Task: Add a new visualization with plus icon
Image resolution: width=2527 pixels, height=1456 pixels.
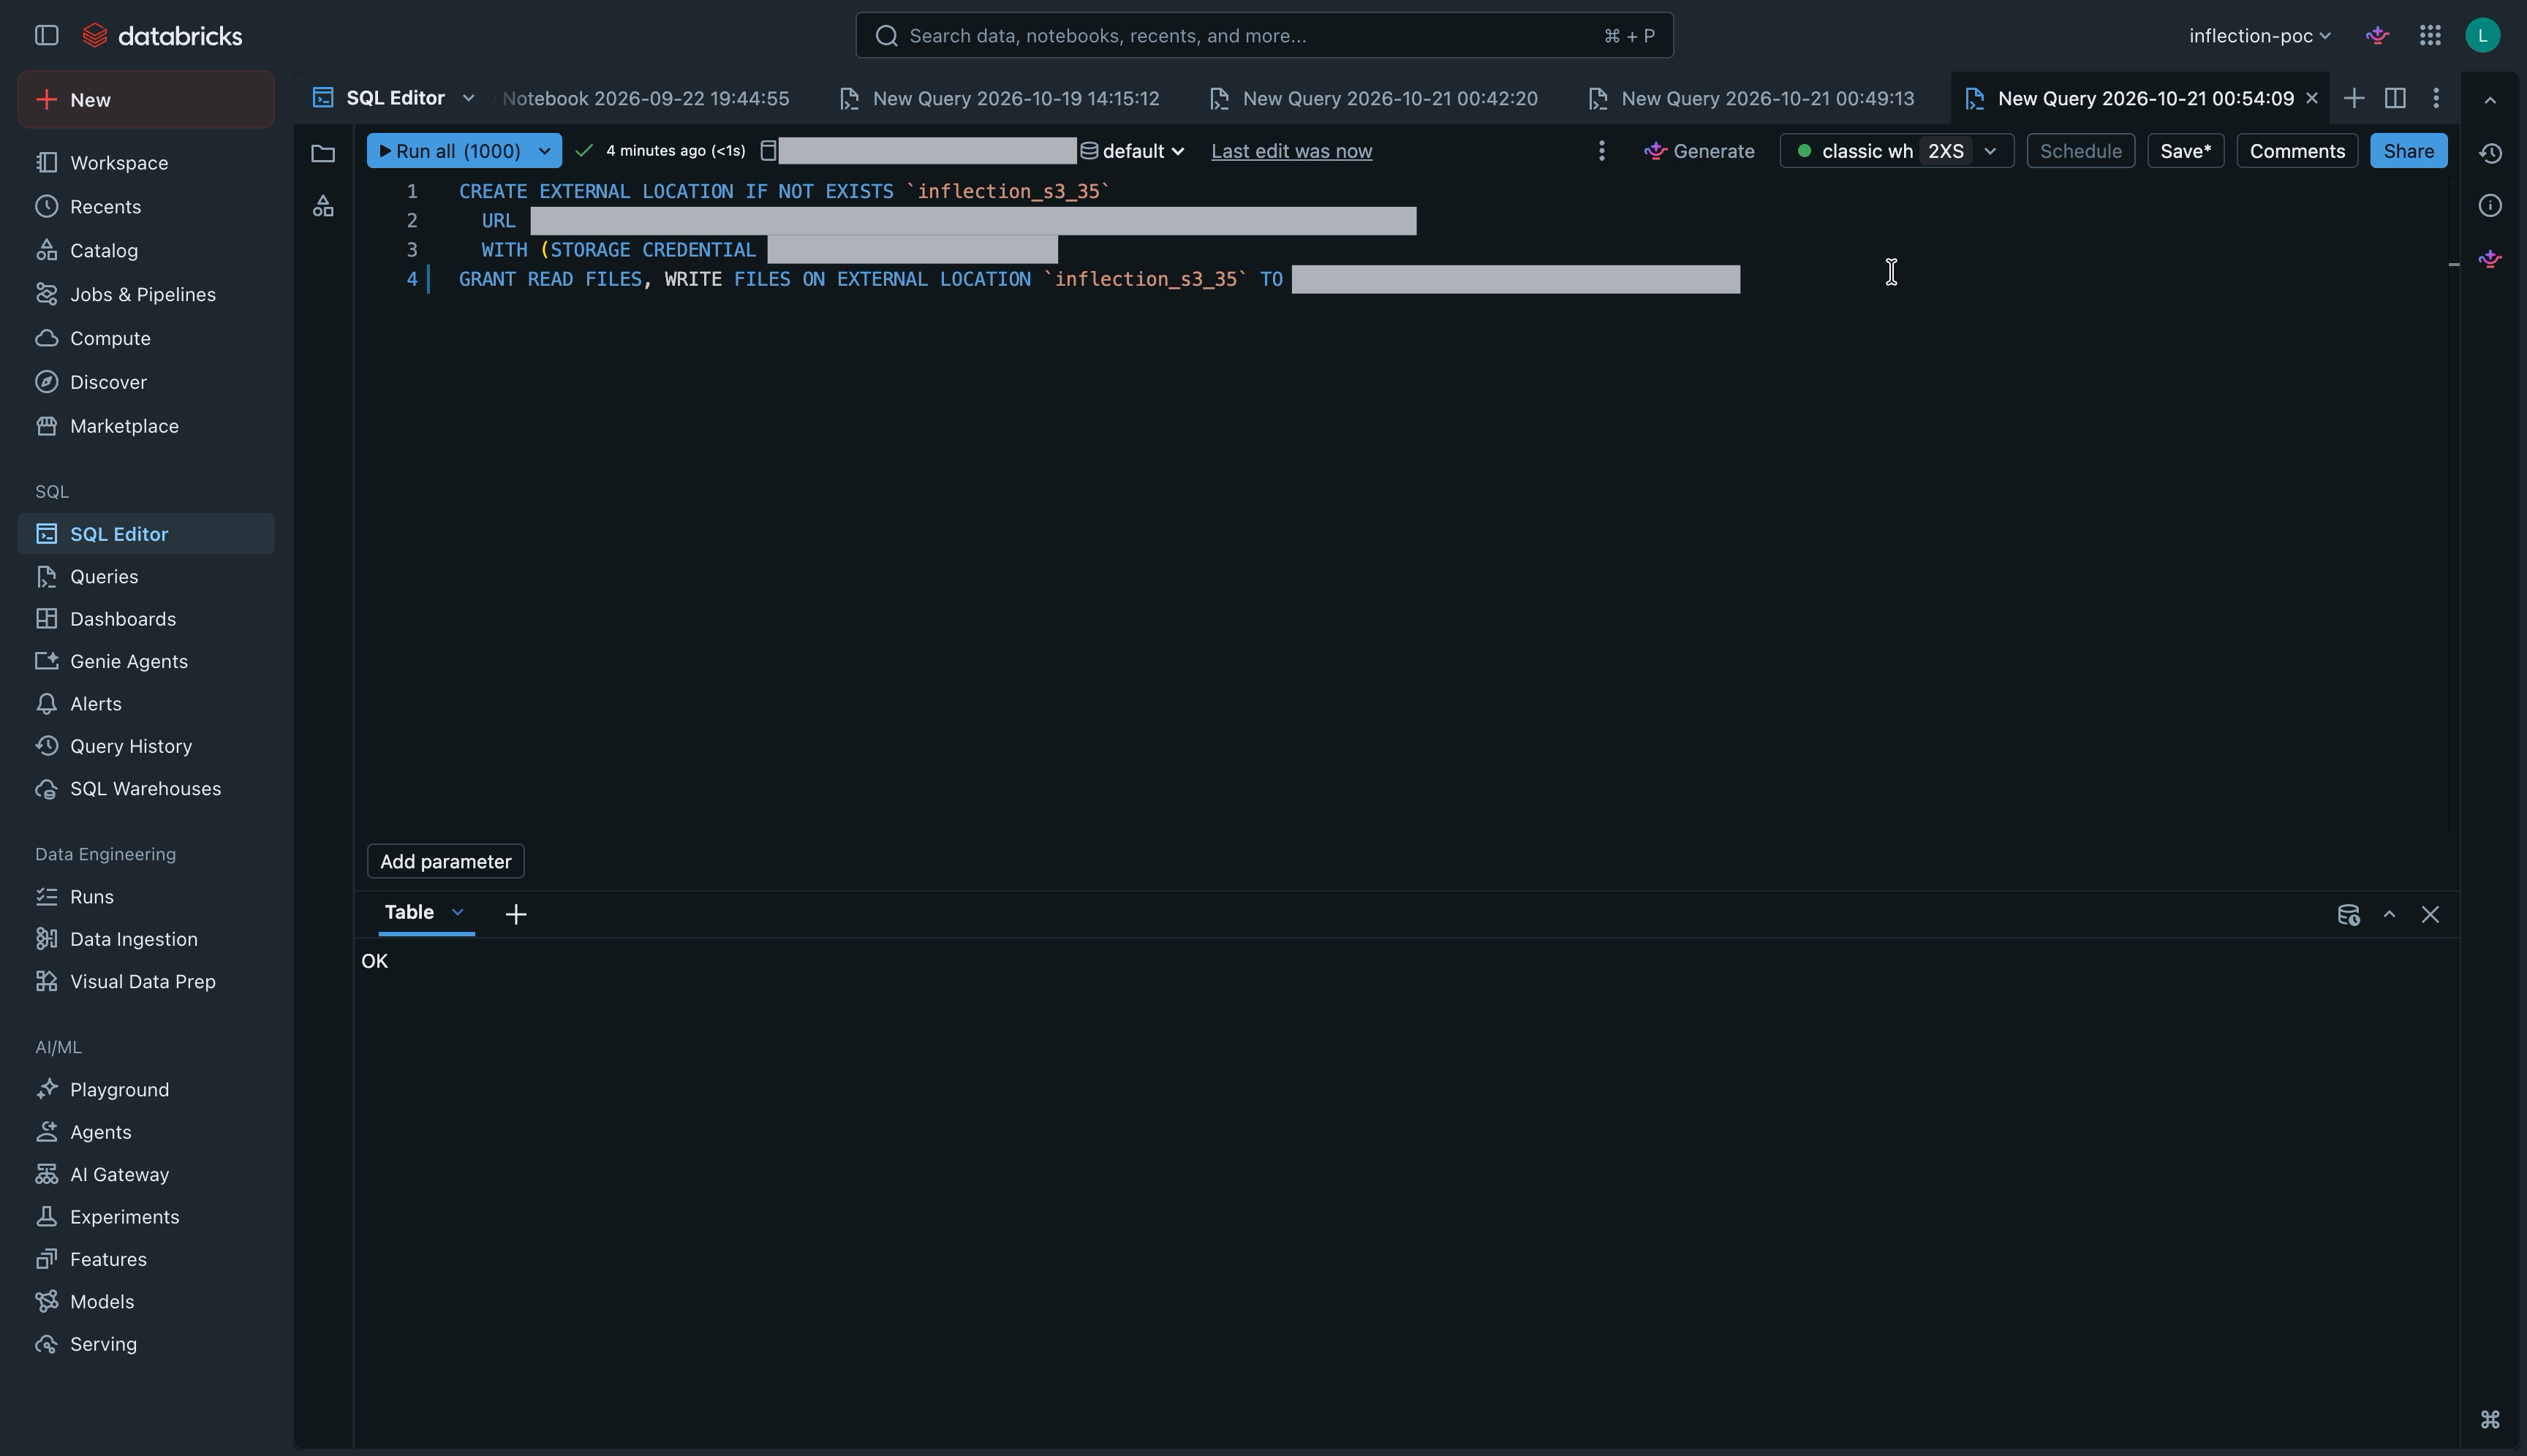Action: (x=515, y=914)
